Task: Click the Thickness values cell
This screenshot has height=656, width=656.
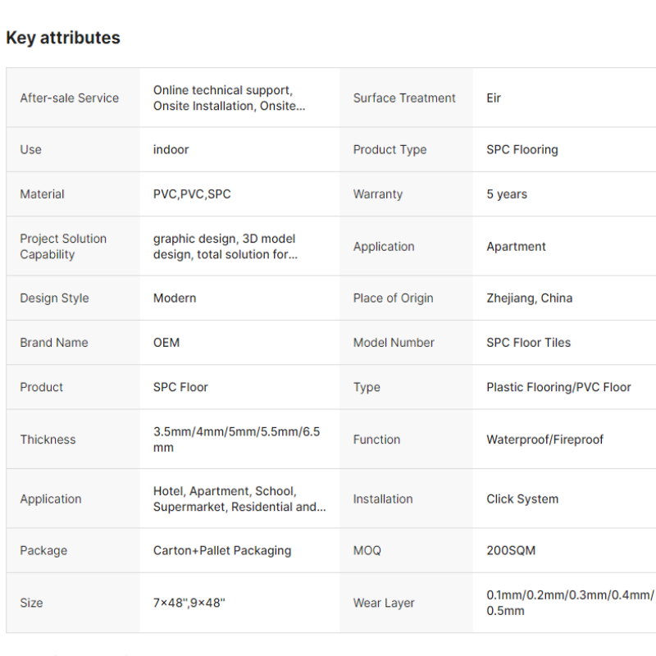Action: [236, 440]
